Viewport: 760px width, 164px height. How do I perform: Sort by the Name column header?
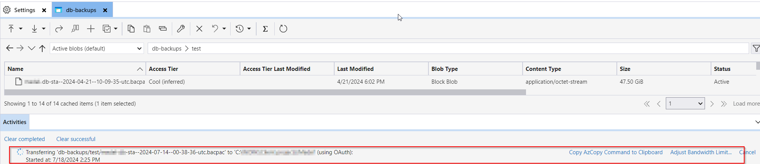75,69
